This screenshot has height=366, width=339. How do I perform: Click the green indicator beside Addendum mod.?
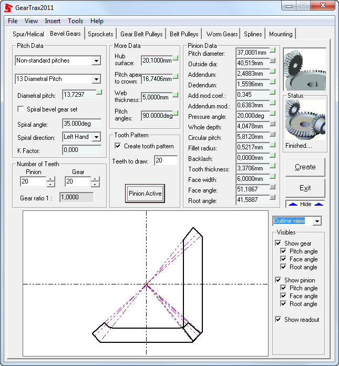pos(272,103)
